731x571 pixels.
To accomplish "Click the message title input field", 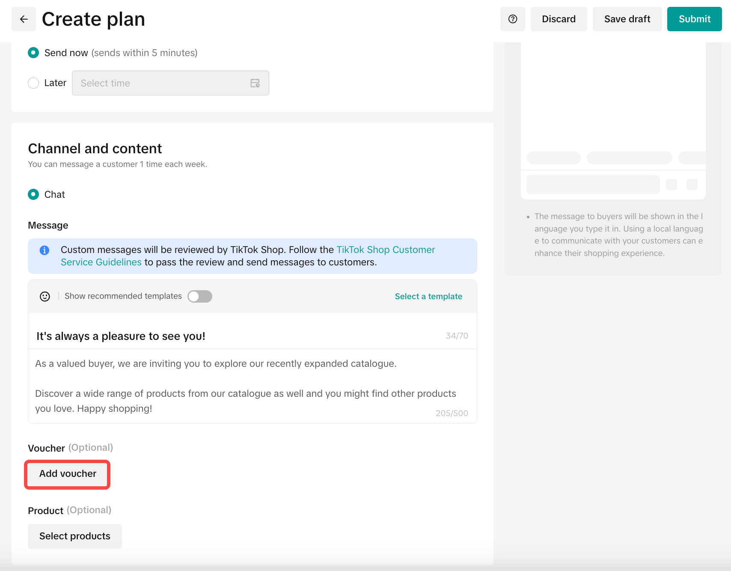I will pyautogui.click(x=235, y=336).
